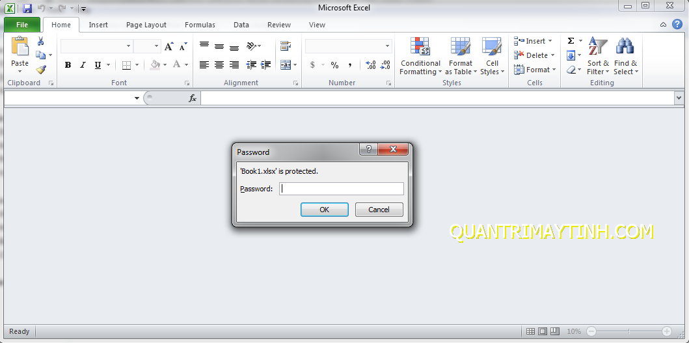Toggle Wrap Text
Image resolution: width=689 pixels, height=343 pixels.
click(x=286, y=46)
